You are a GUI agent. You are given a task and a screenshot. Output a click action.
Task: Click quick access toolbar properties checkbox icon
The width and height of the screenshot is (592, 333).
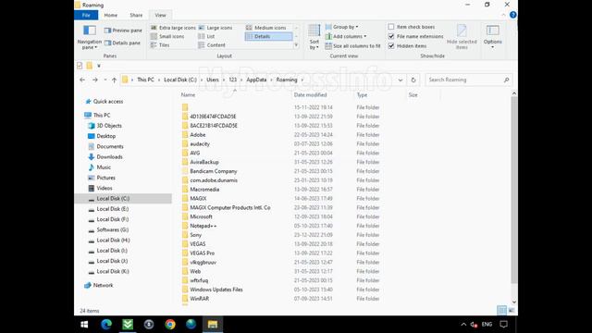[x=80, y=66]
